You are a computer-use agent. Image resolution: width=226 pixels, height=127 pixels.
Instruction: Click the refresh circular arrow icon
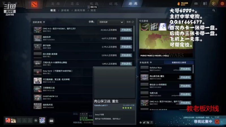tap(133, 22)
